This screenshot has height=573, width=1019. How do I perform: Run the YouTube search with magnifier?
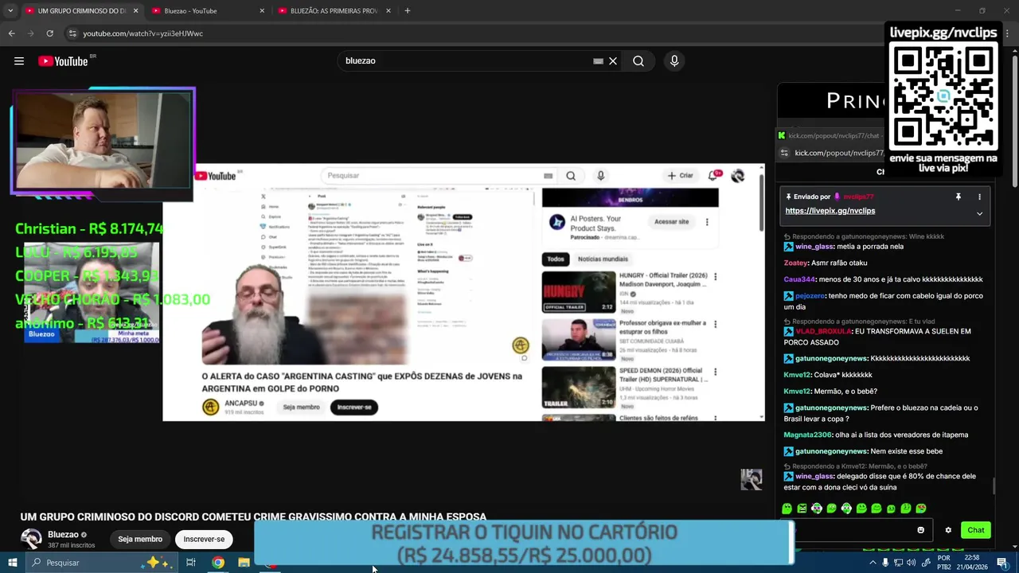[x=638, y=61]
